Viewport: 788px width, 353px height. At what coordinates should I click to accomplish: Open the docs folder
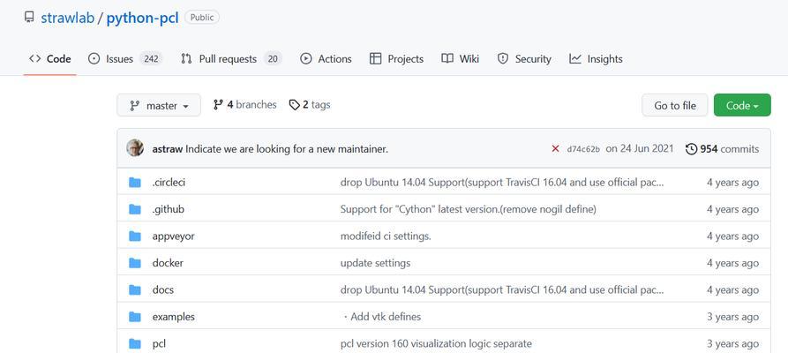163,290
